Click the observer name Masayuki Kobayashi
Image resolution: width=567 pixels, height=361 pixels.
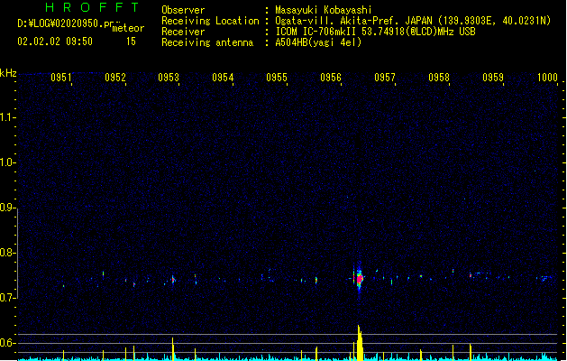324,10
